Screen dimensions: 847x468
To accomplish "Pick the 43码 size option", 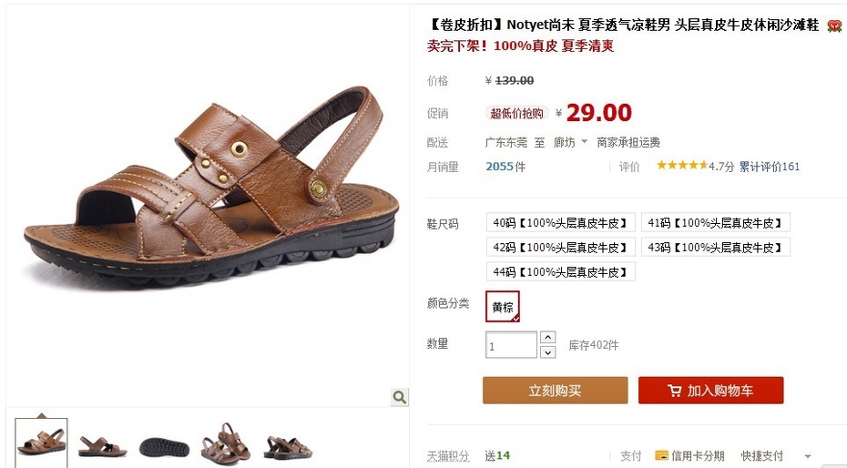I will [x=716, y=248].
